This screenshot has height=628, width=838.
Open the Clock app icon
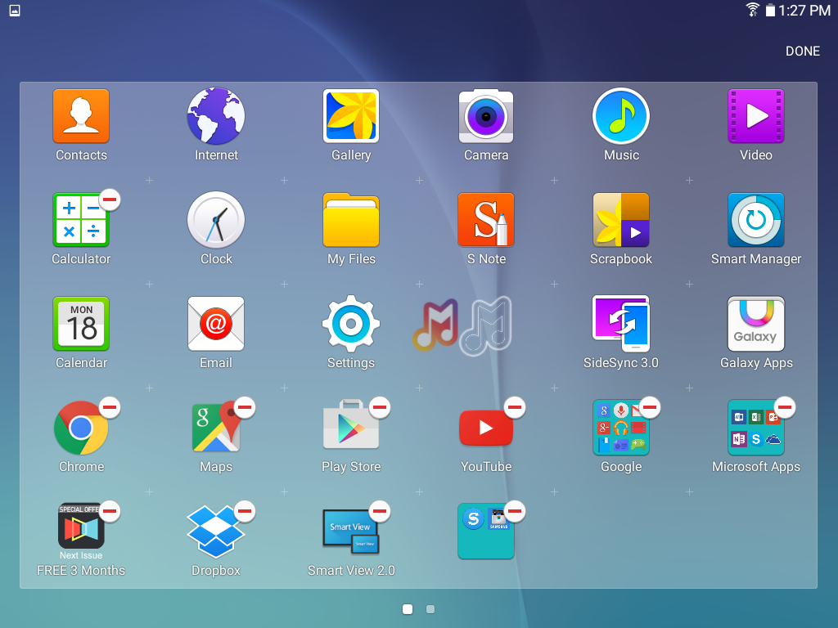coord(216,219)
